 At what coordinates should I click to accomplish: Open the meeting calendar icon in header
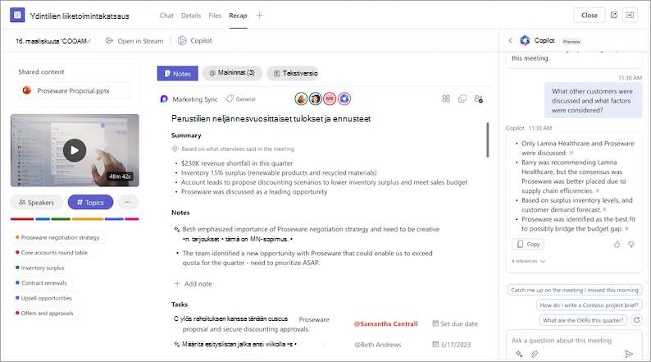pyautogui.click(x=17, y=16)
